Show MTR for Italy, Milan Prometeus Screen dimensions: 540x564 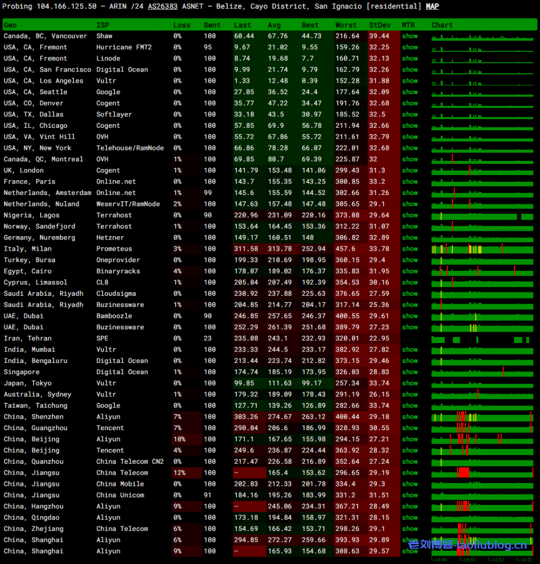pos(409,249)
